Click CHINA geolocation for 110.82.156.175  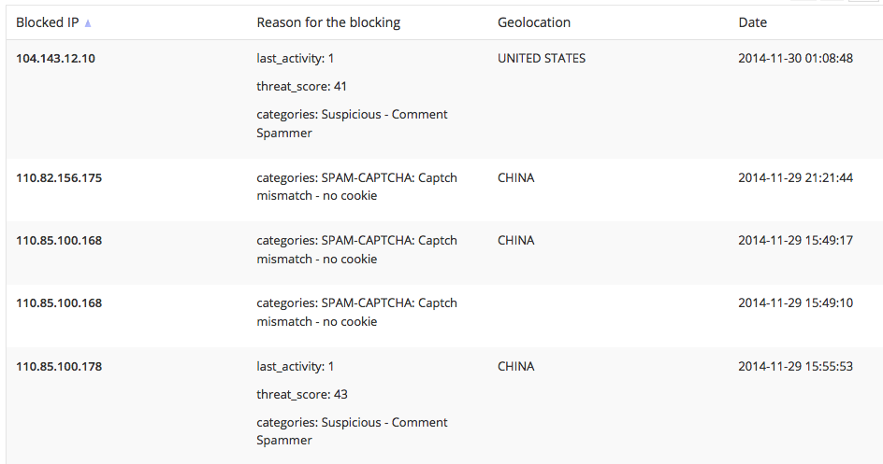click(x=515, y=178)
